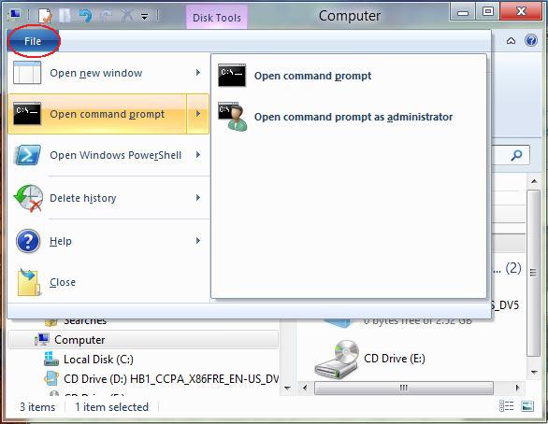
Task: Click CD Drive (E:) disc icon
Action: 337,359
